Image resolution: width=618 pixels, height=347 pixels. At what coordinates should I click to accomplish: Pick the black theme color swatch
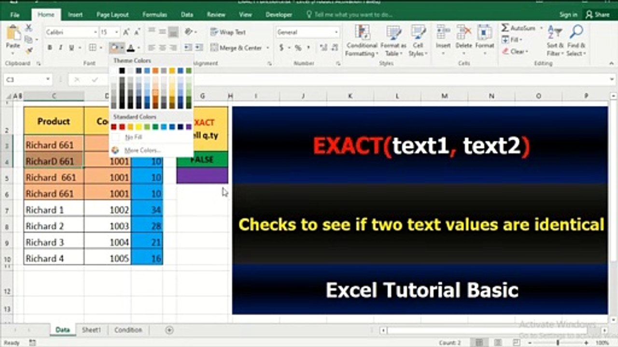122,71
